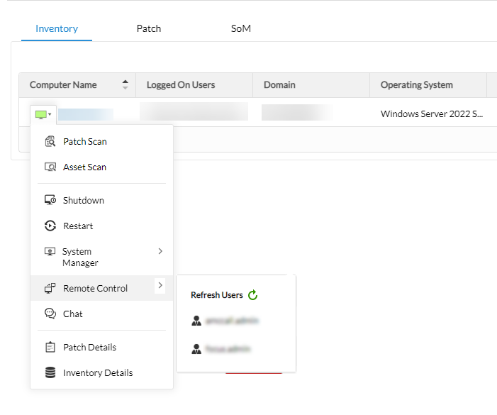Click the Patch Scan magnifier icon
Viewport: 497px width, 415px height.
click(x=50, y=141)
